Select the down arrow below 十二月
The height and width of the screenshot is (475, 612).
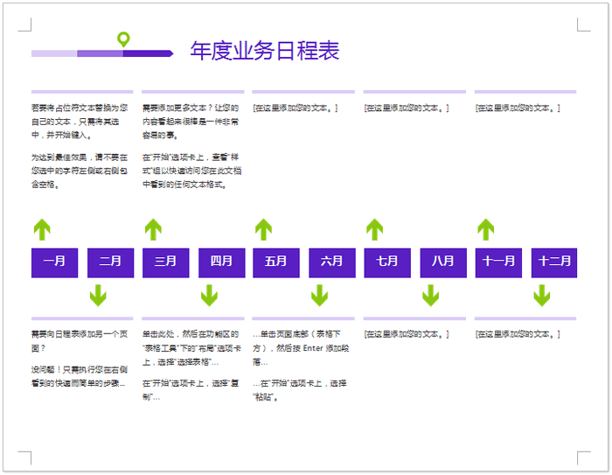pyautogui.click(x=542, y=296)
